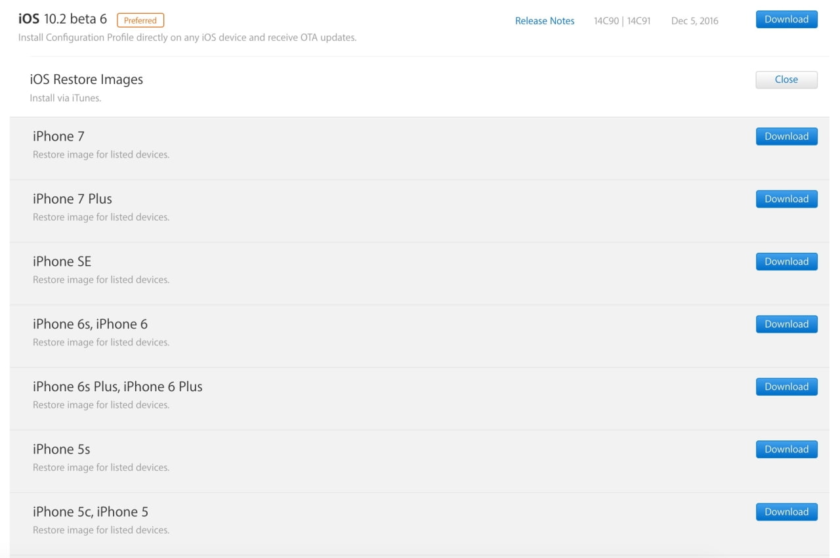The image size is (840, 558).
Task: Download the iPhone 6s Plus restore image
Action: tap(786, 387)
